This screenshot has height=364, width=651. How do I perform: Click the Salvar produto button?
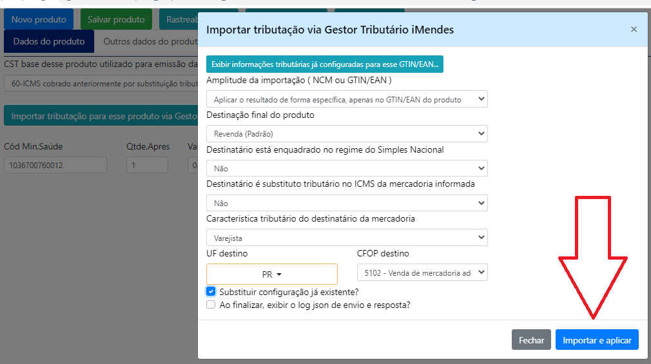(116, 19)
